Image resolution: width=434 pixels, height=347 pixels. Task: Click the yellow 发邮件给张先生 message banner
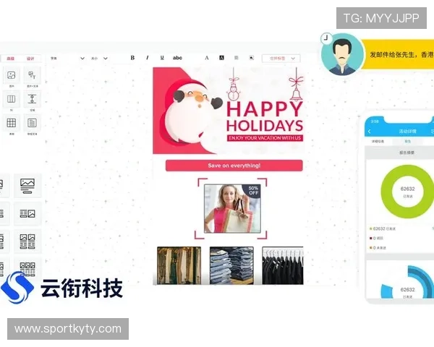tap(398, 54)
